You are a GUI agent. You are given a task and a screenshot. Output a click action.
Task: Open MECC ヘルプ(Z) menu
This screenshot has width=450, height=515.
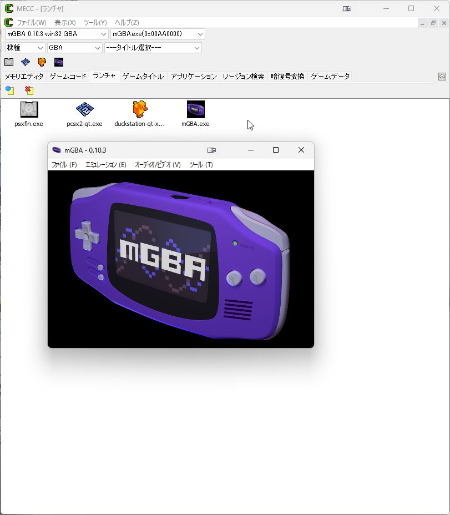pyautogui.click(x=127, y=23)
